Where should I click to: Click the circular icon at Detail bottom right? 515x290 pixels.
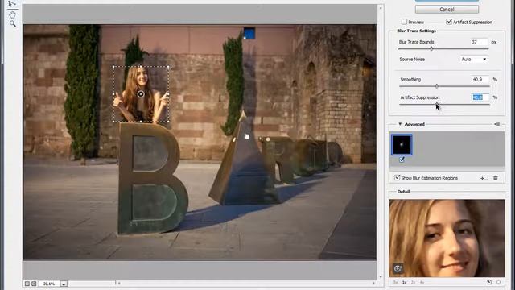click(499, 282)
